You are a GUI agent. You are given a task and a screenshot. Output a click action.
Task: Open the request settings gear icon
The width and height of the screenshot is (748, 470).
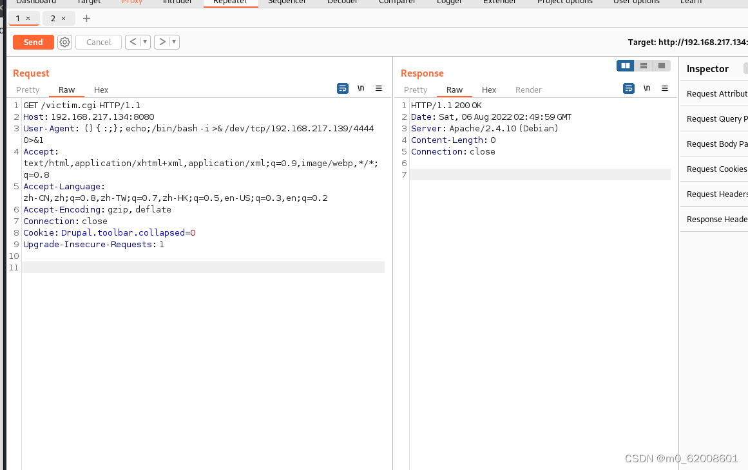pyautogui.click(x=64, y=42)
